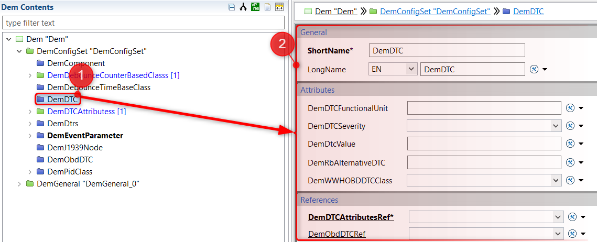
Task: Click the DemRbAlternativeDTC text field
Action: [484, 162]
